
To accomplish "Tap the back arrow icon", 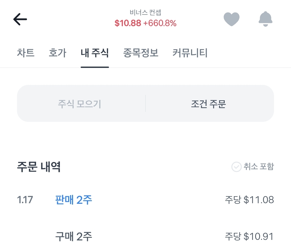I will (x=20, y=19).
